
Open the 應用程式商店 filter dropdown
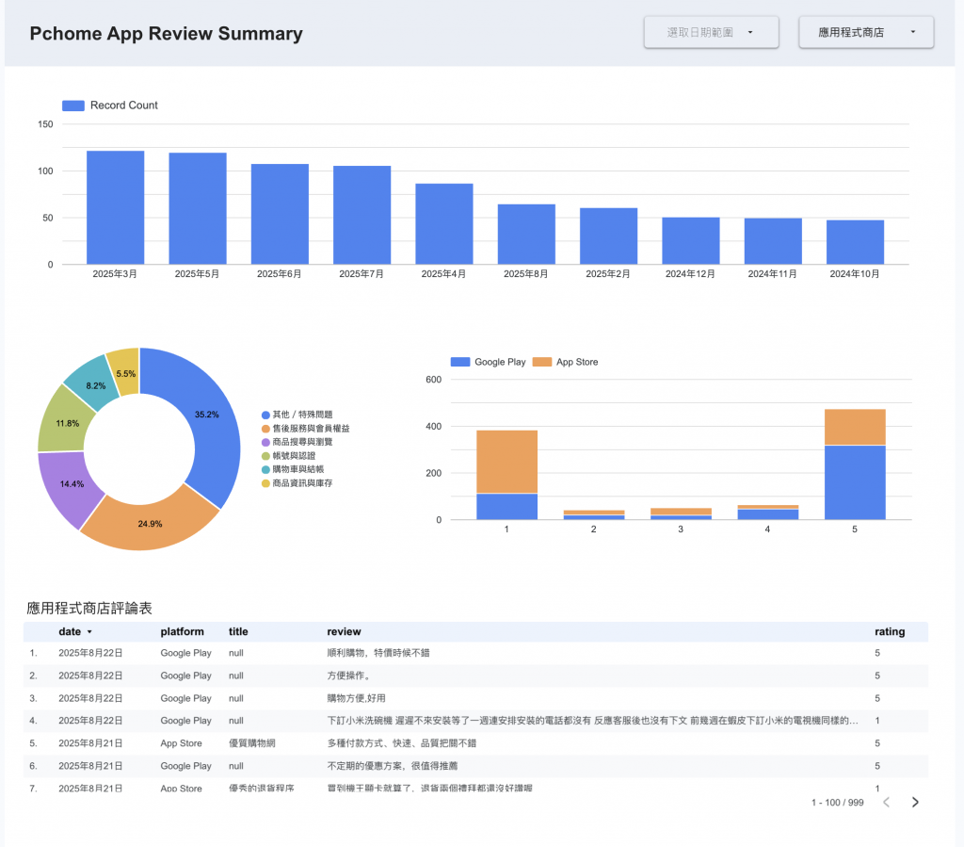[866, 32]
